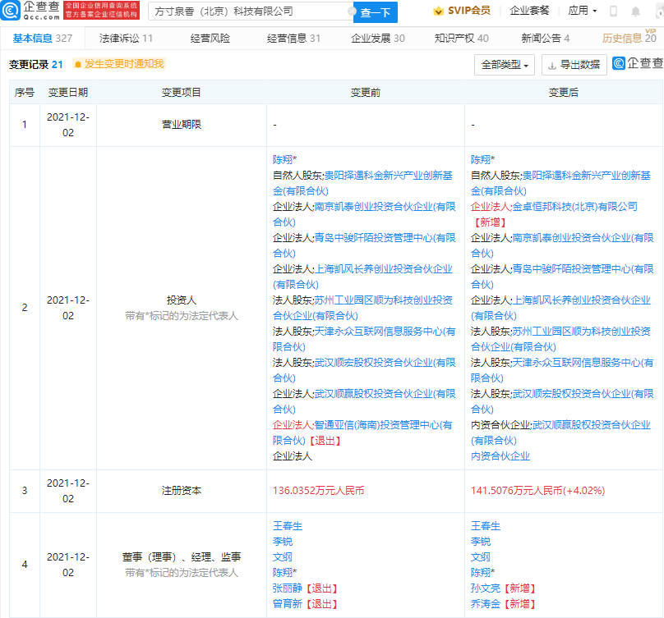Viewport: 664px width, 618px height.
Task: Open 企业套餐 in the top bar
Action: pos(530,11)
